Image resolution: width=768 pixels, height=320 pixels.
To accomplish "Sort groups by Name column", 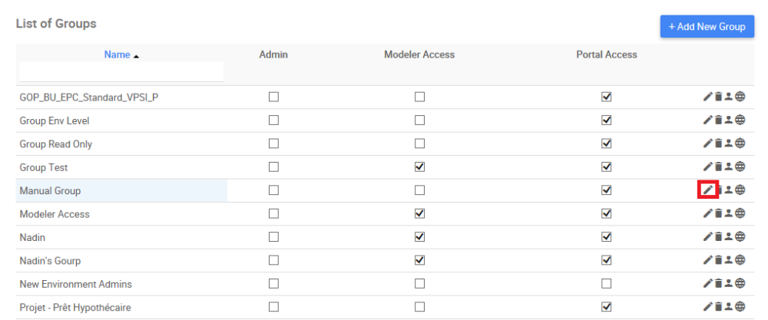I will (118, 54).
